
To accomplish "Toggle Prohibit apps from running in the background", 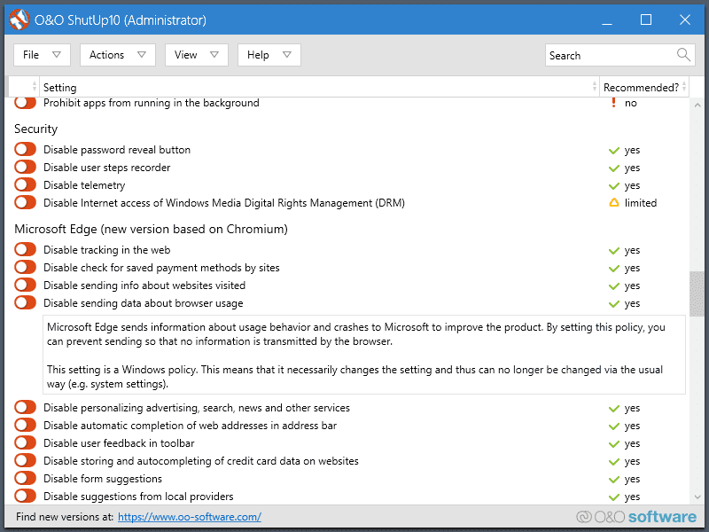I will (x=25, y=102).
